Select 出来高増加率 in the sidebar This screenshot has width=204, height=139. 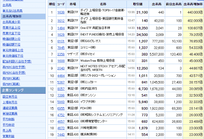(23, 16)
